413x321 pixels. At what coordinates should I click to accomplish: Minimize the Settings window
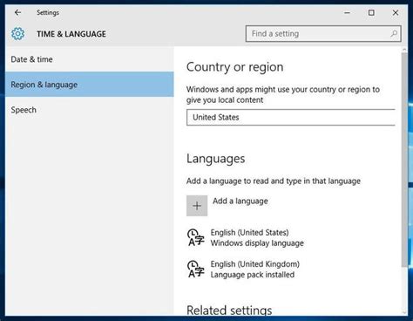[347, 12]
